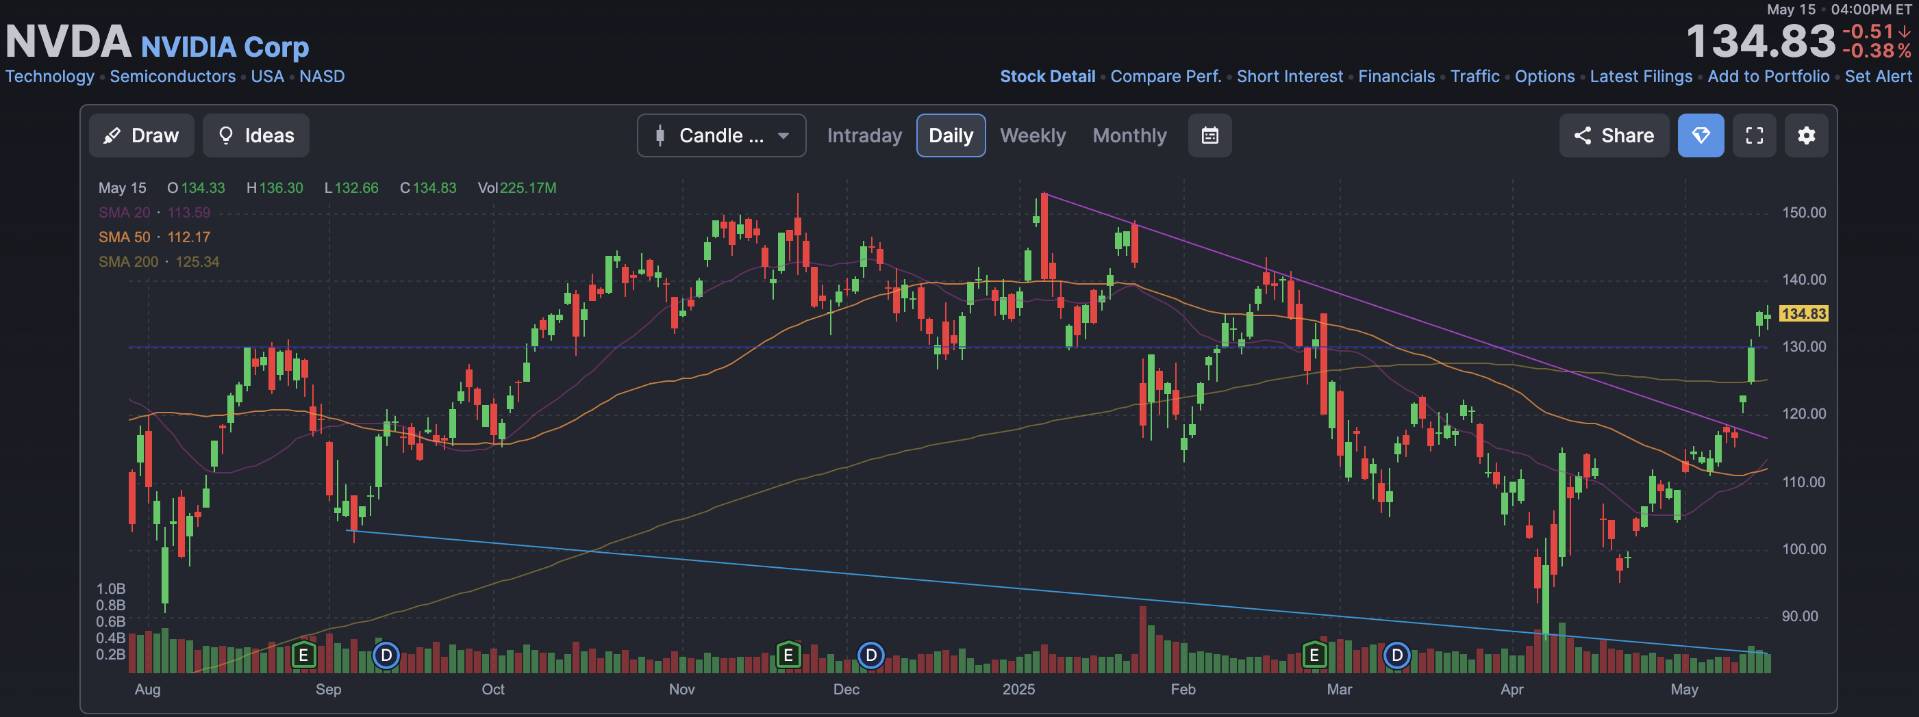Click the share icon glyph
Viewport: 1919px width, 717px height.
tap(1582, 135)
